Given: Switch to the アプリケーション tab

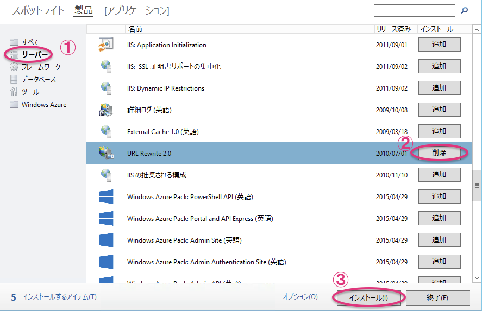Looking at the screenshot, I should (137, 11).
